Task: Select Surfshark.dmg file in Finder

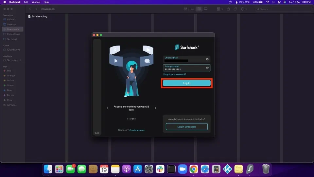Action: coord(38,16)
